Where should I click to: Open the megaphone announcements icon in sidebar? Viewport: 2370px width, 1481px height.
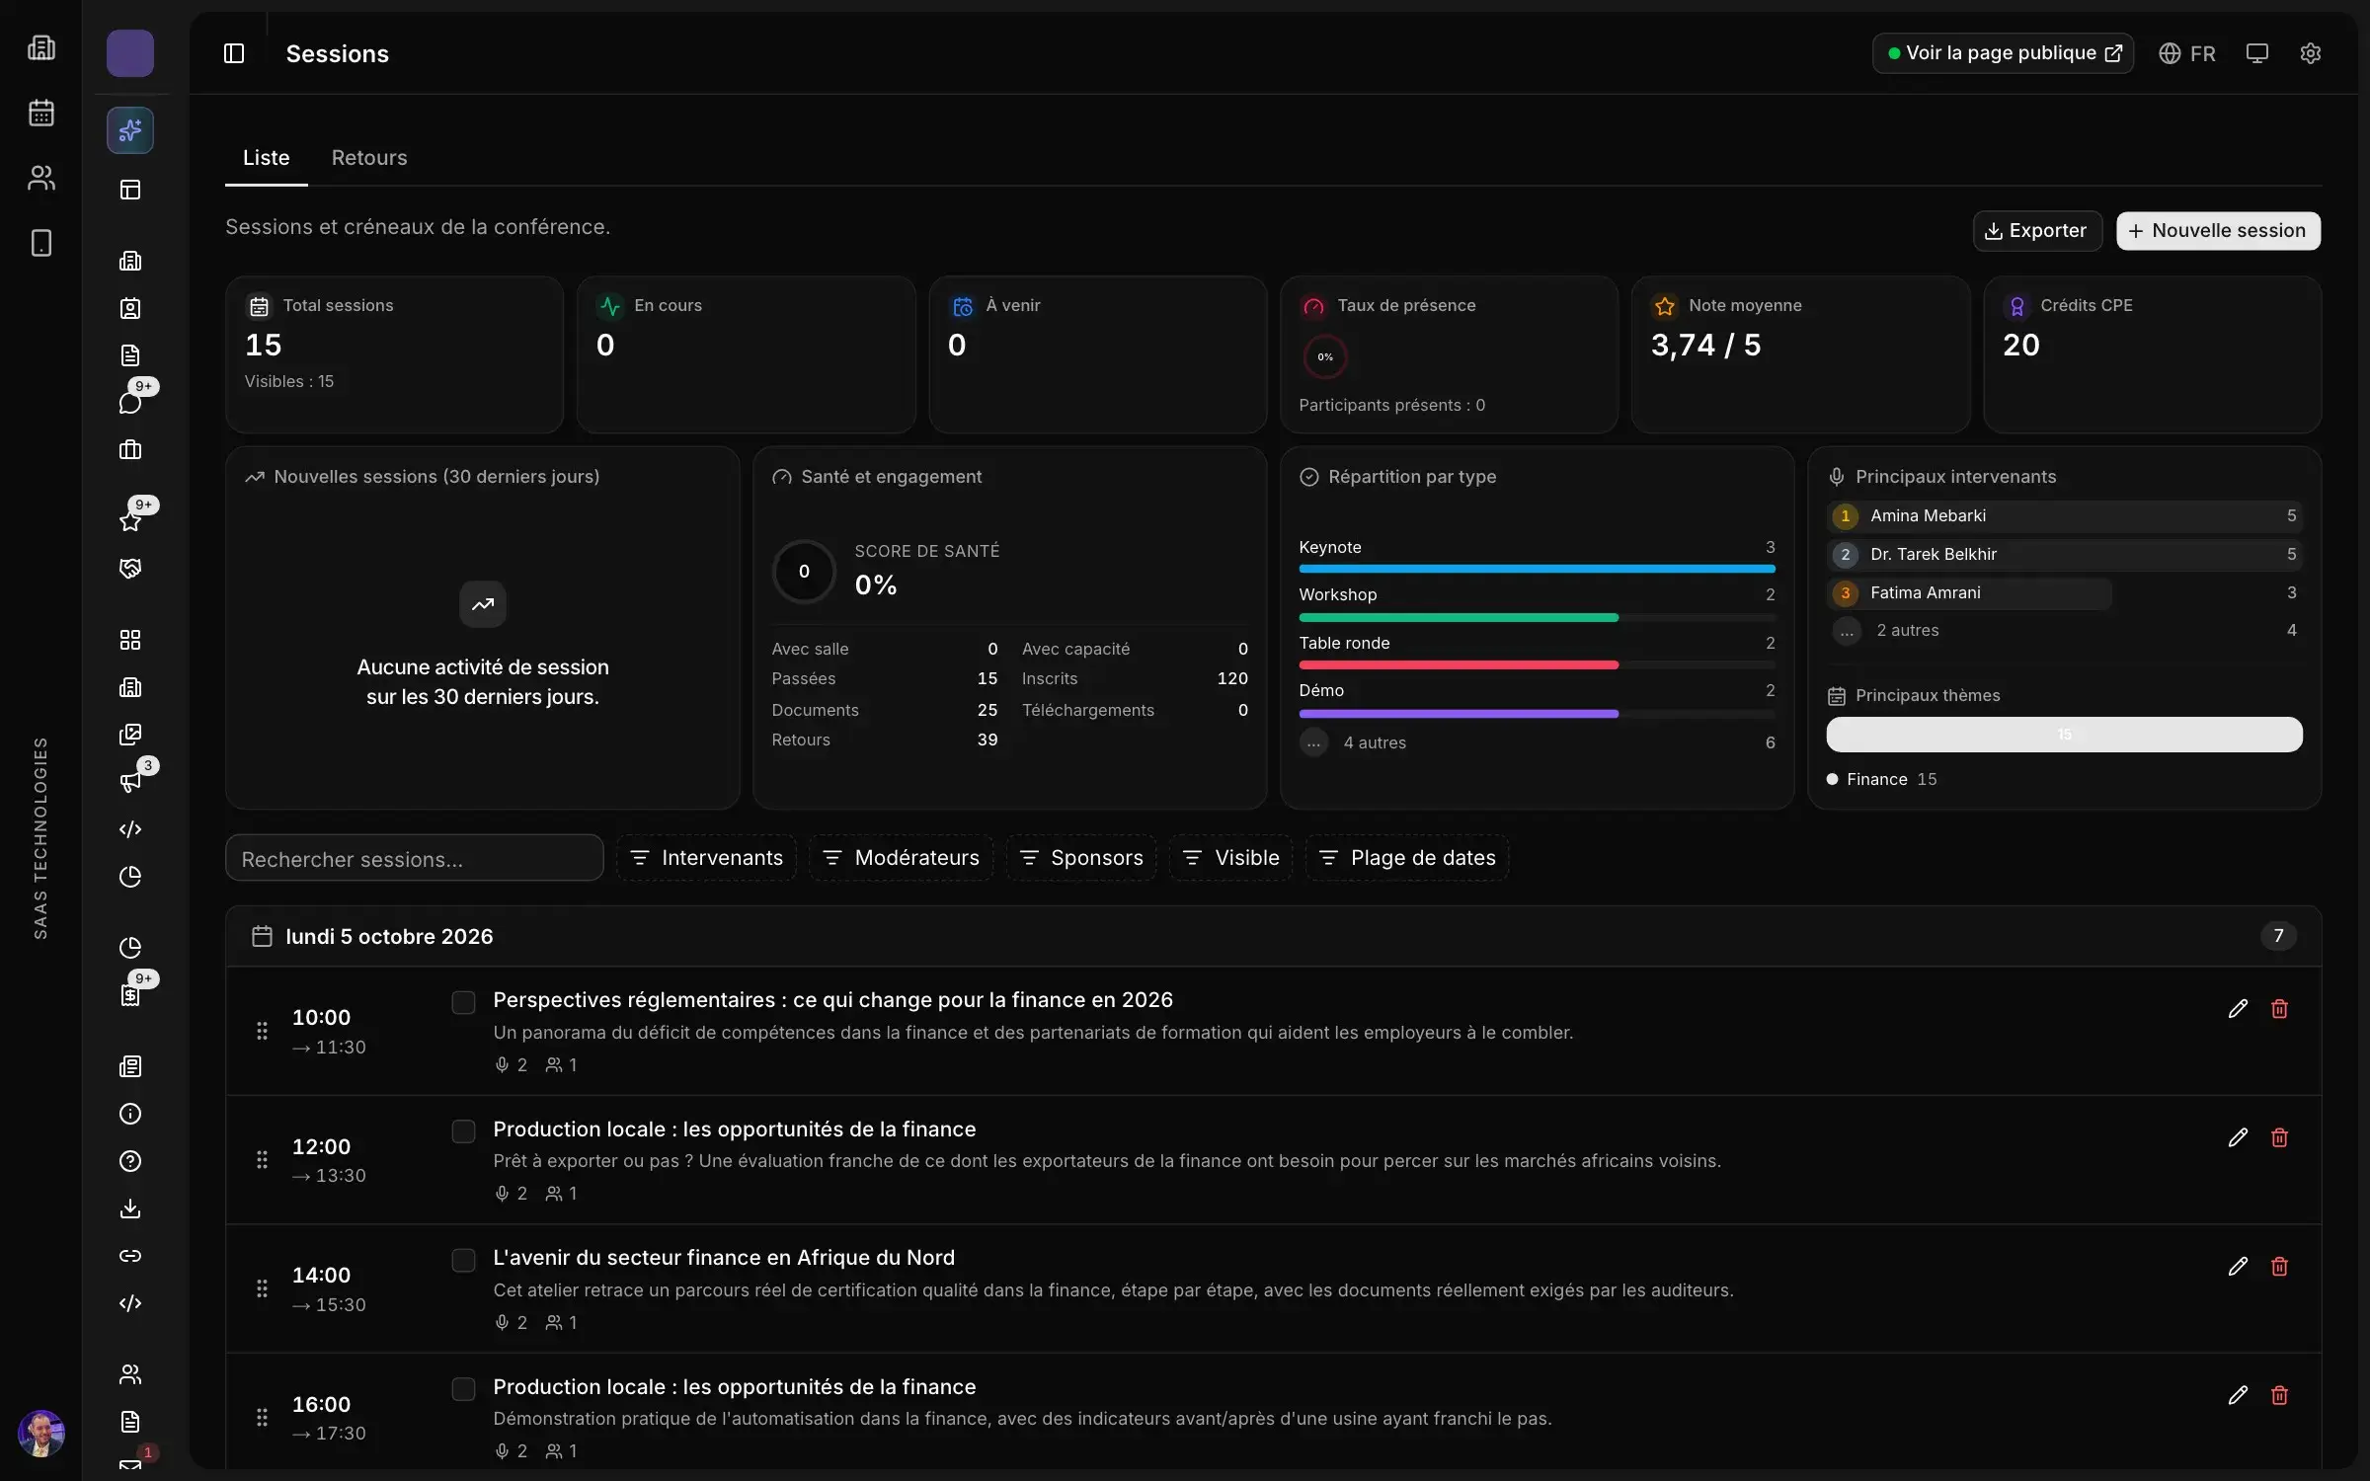[130, 782]
